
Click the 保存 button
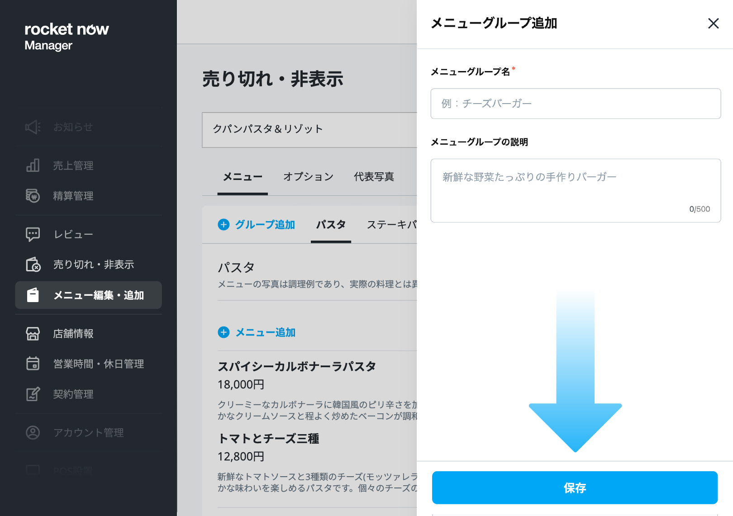575,488
